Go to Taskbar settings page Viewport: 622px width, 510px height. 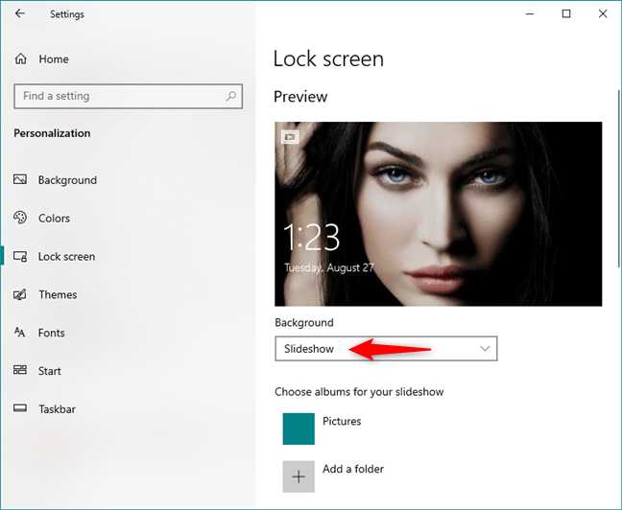57,409
